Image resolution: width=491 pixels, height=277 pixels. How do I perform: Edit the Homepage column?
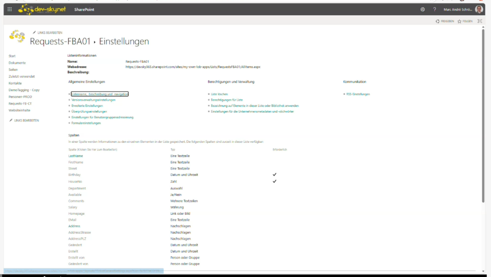point(76,213)
